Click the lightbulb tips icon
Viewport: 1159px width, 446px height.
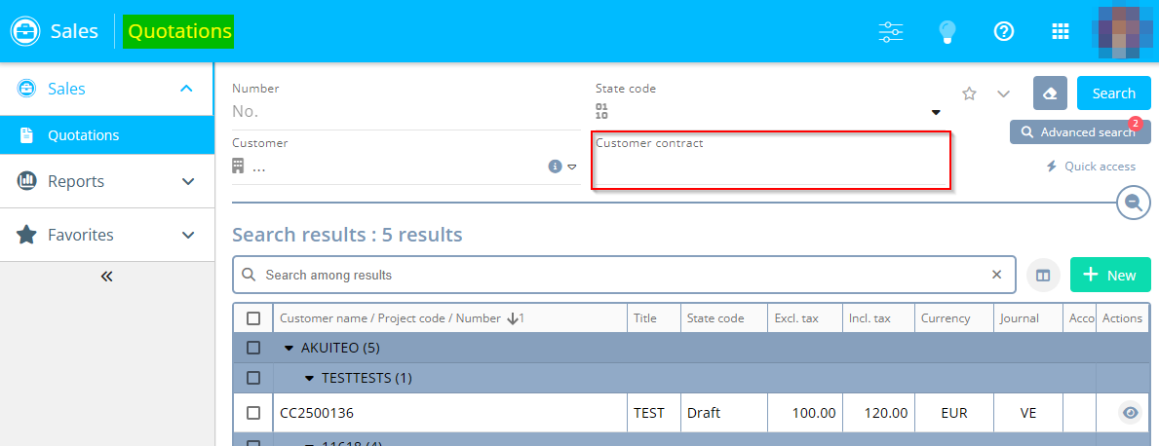pos(947,31)
